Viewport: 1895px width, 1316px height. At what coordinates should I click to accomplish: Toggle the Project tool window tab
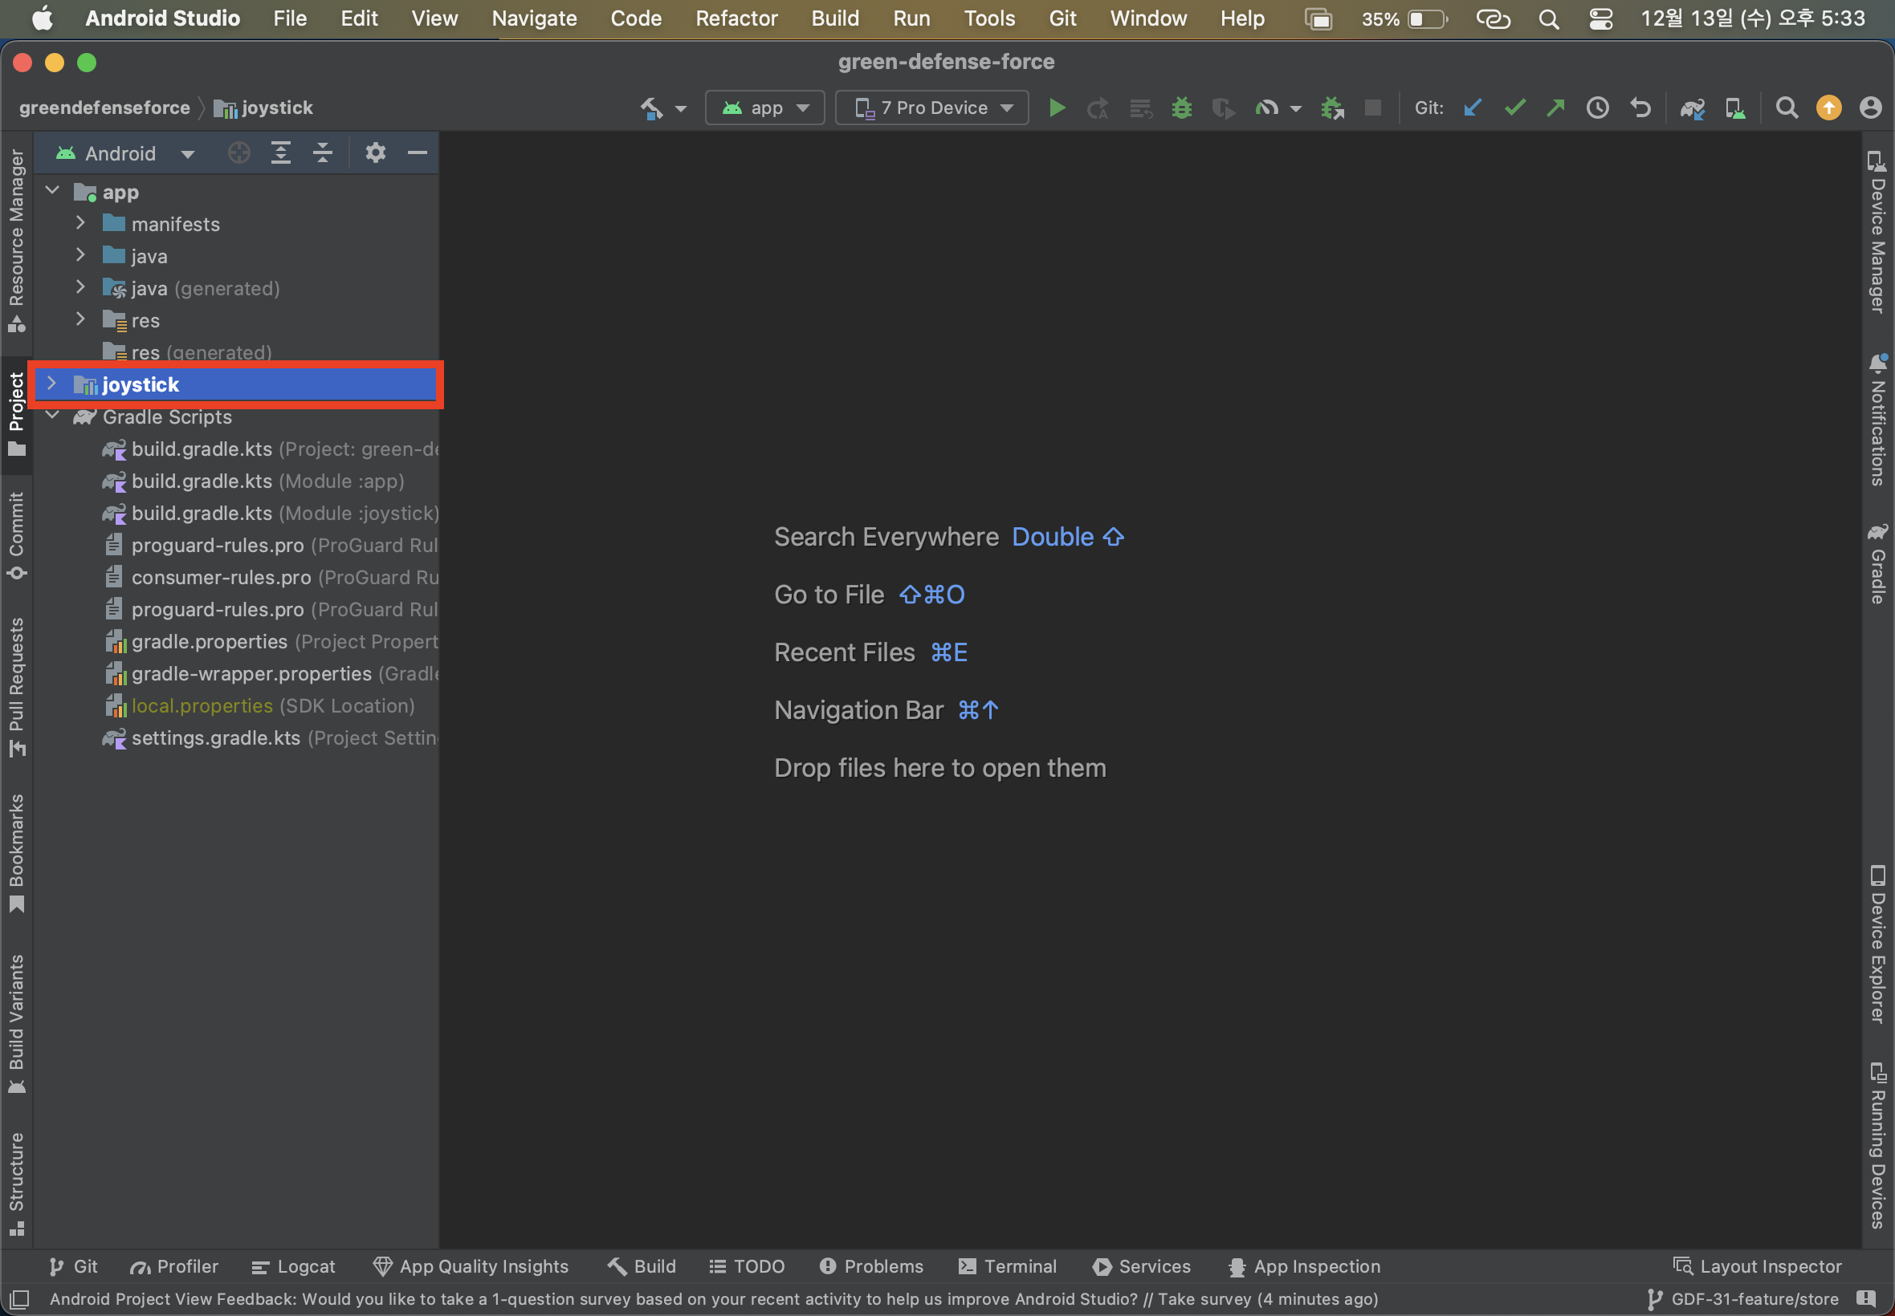[x=16, y=414]
